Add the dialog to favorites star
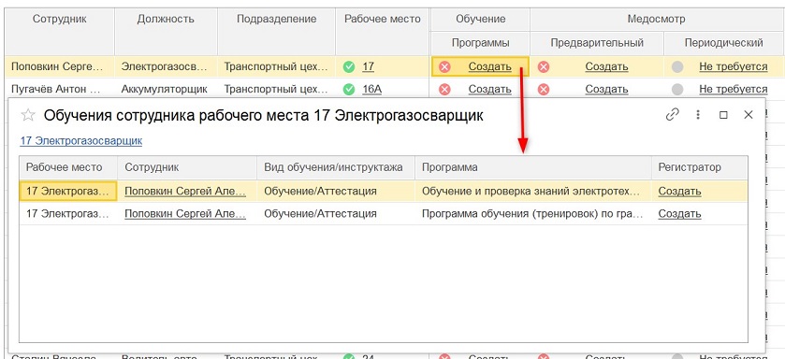The image size is (785, 359). pos(28,116)
